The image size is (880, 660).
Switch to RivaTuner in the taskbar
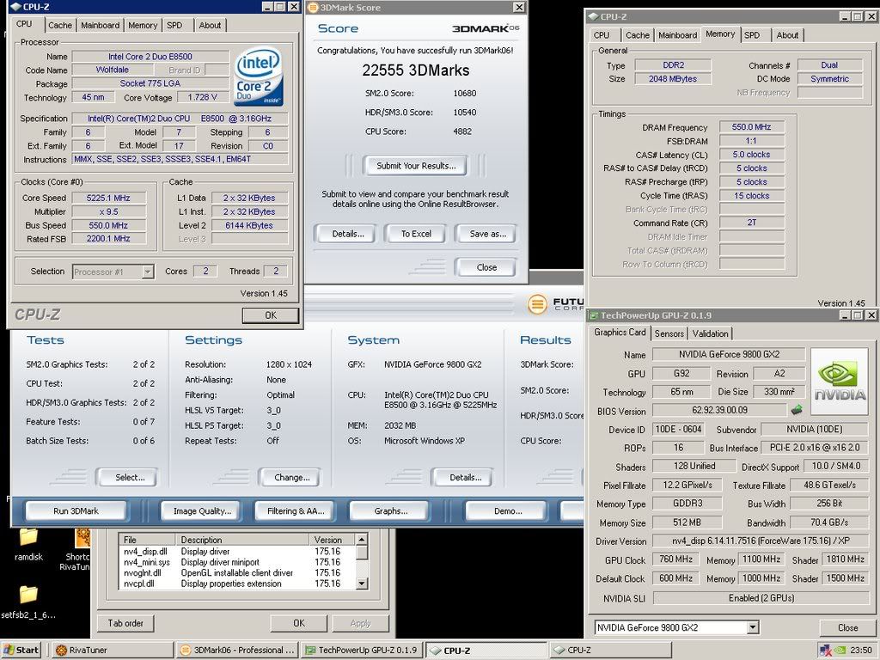pos(113,650)
